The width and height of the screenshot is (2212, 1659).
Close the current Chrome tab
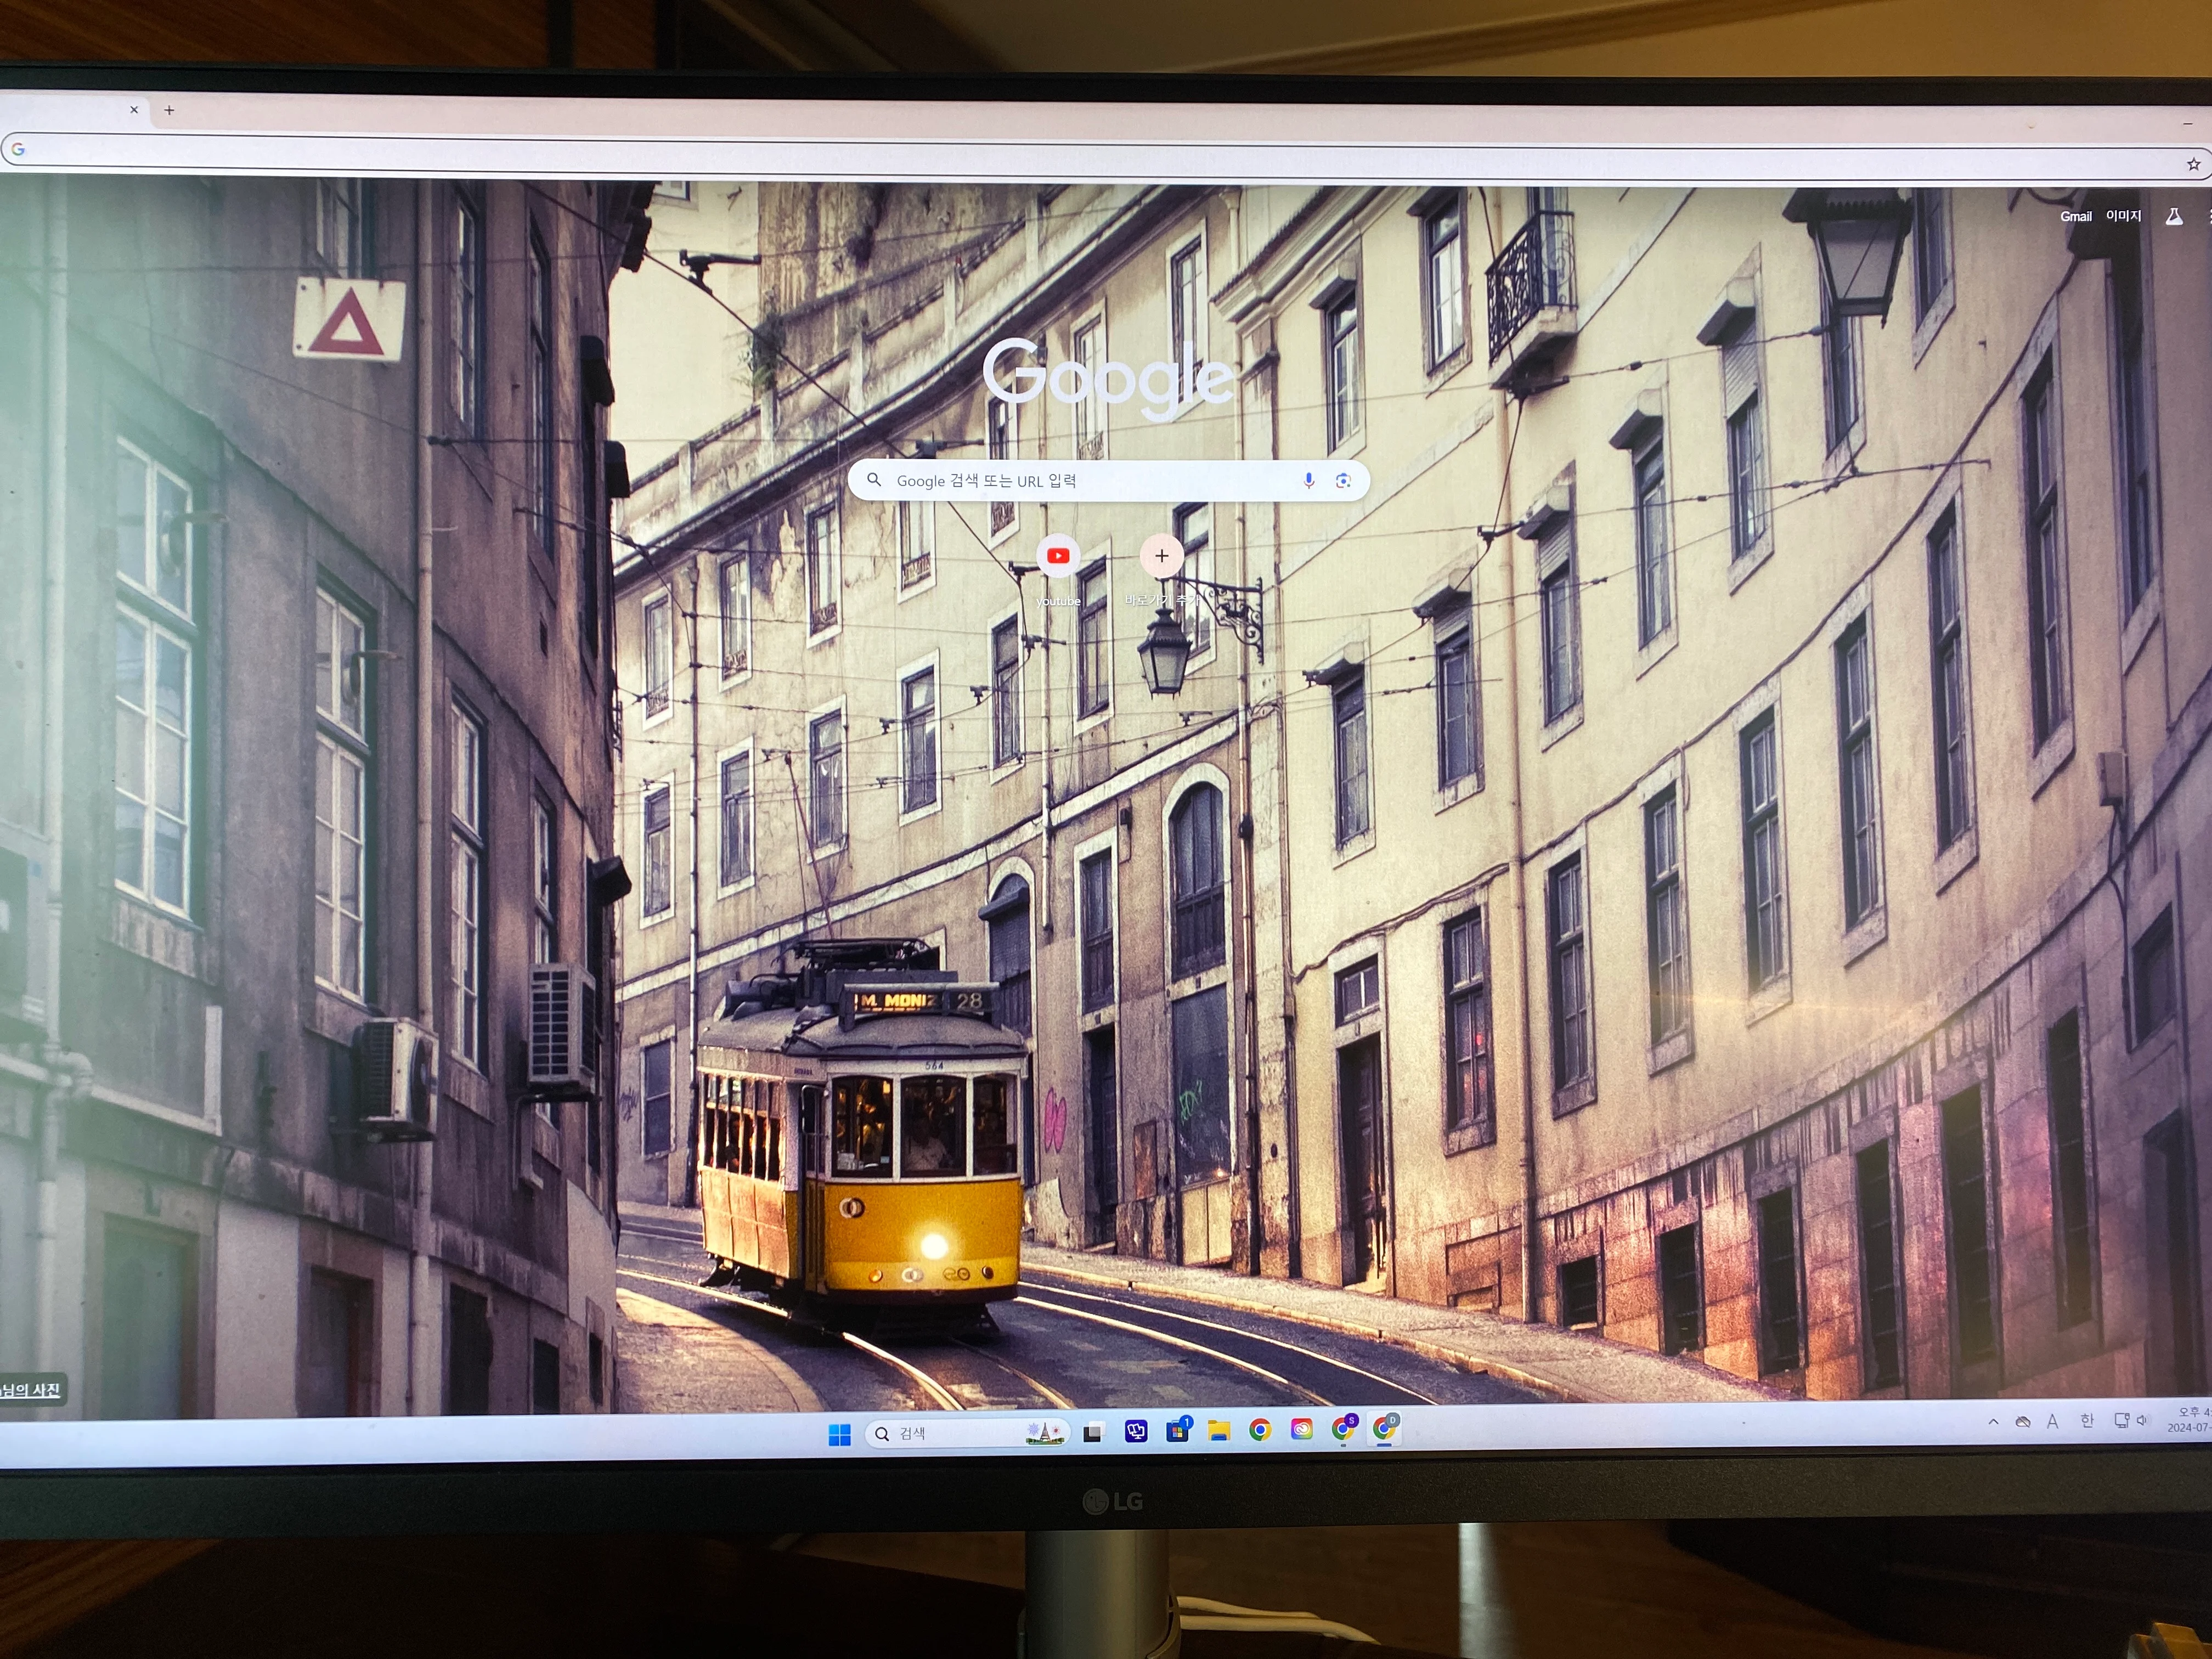click(x=134, y=110)
